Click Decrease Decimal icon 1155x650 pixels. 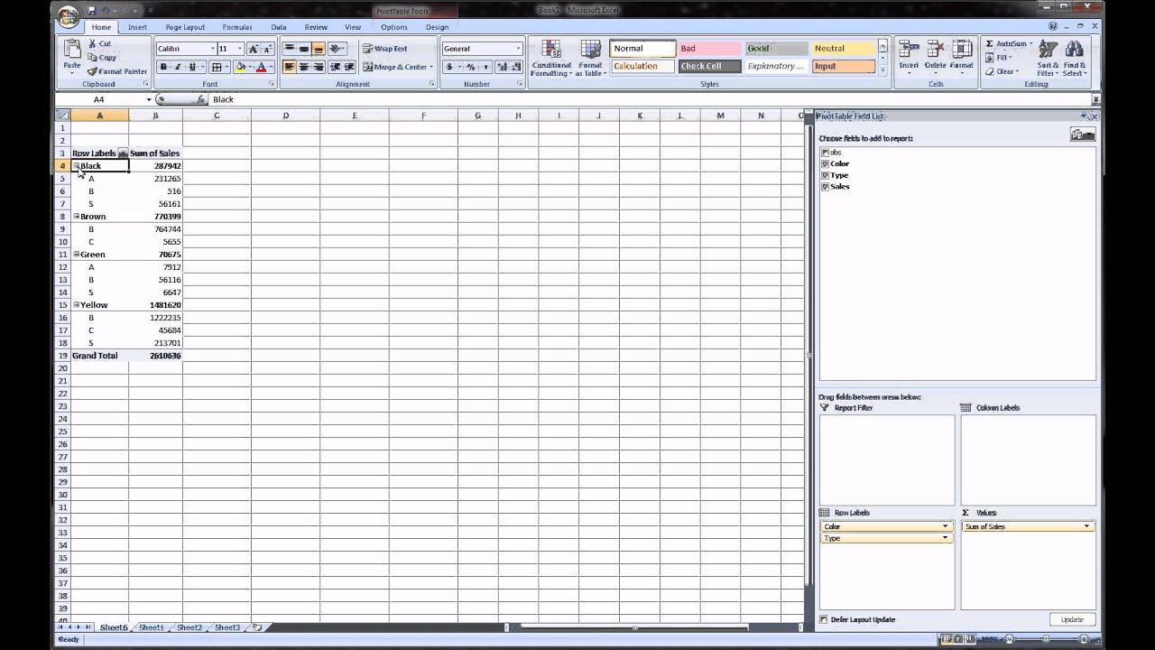tap(515, 67)
